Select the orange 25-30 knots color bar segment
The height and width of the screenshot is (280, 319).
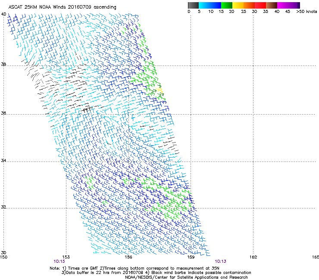pyautogui.click(x=249, y=5)
